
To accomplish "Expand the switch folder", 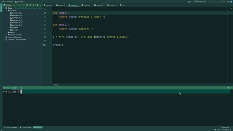I will point(6,32).
